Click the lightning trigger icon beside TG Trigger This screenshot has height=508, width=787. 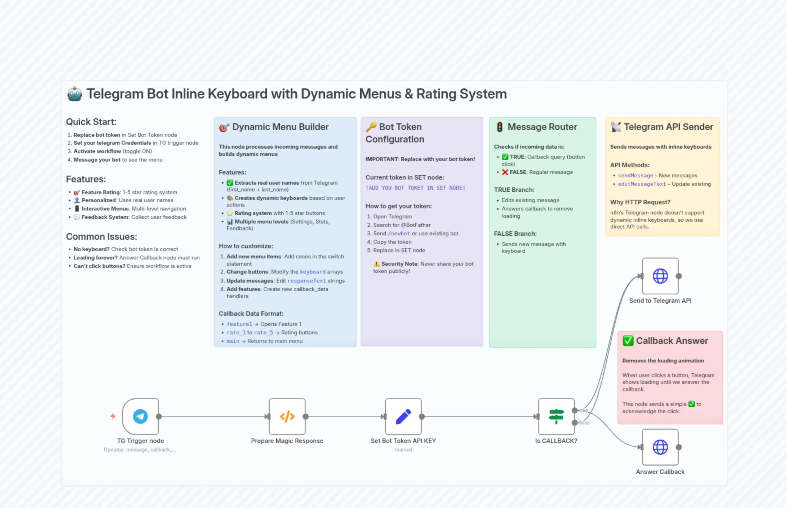pos(113,416)
